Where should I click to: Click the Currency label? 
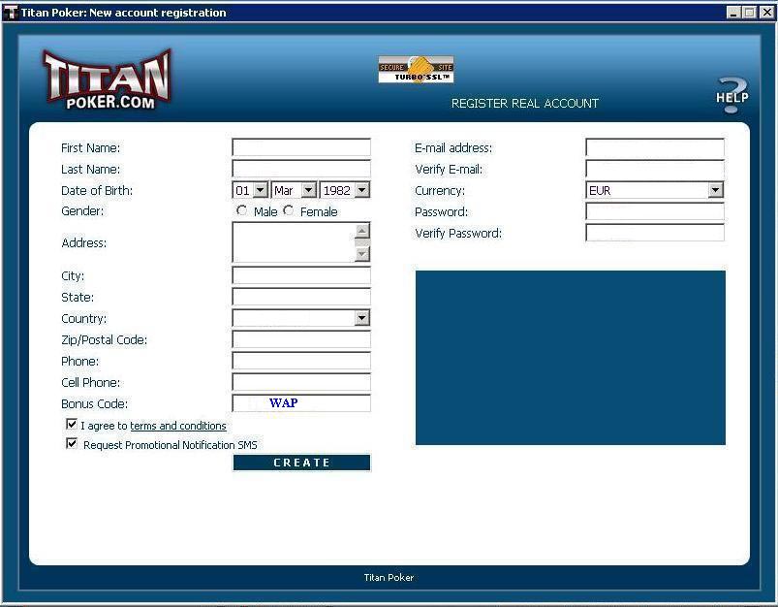pos(440,191)
